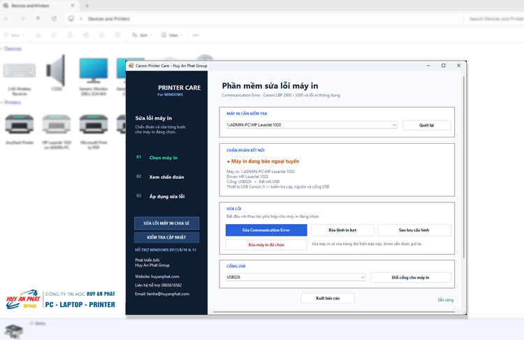The image size is (524, 340).
Task: Click the Share icon in Explorer toolbar
Action: [x=101, y=35]
